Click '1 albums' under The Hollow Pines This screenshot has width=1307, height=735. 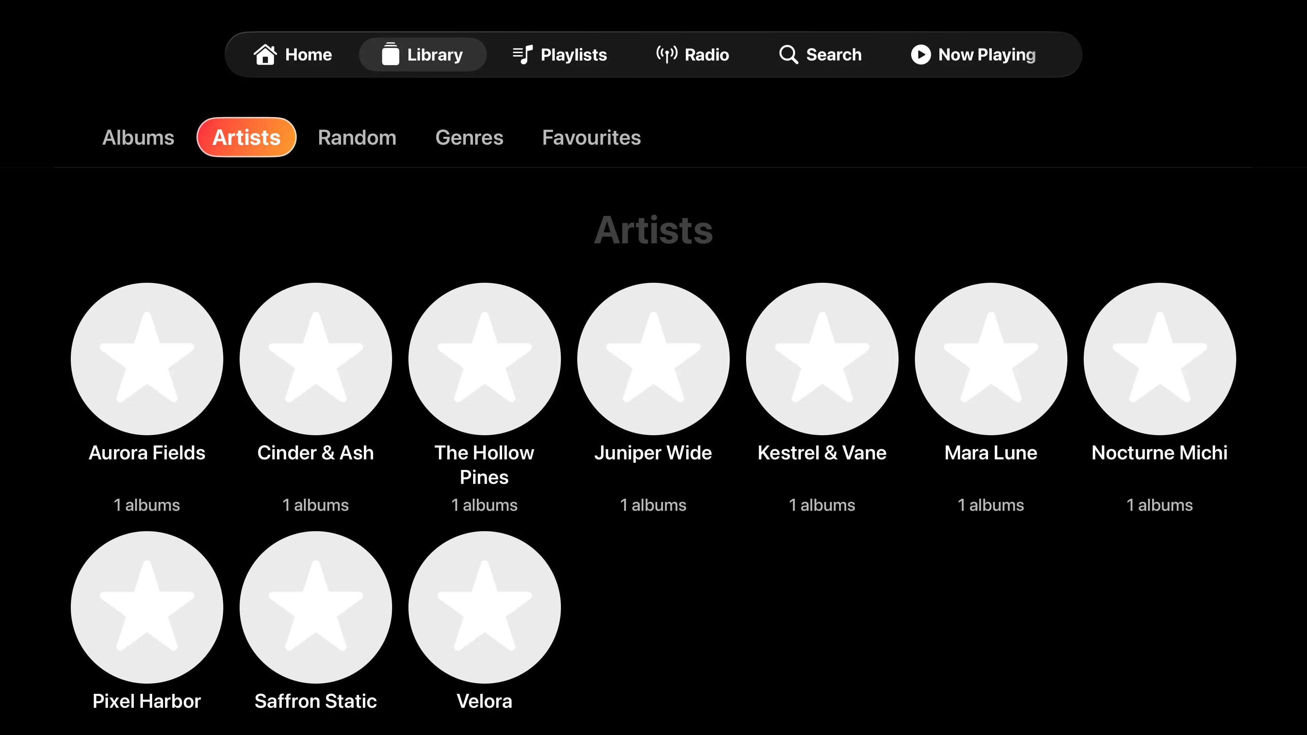pyautogui.click(x=485, y=505)
